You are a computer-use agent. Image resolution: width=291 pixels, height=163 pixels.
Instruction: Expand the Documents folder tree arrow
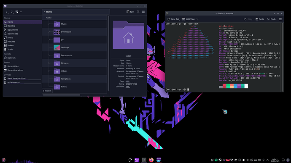coord(49,55)
